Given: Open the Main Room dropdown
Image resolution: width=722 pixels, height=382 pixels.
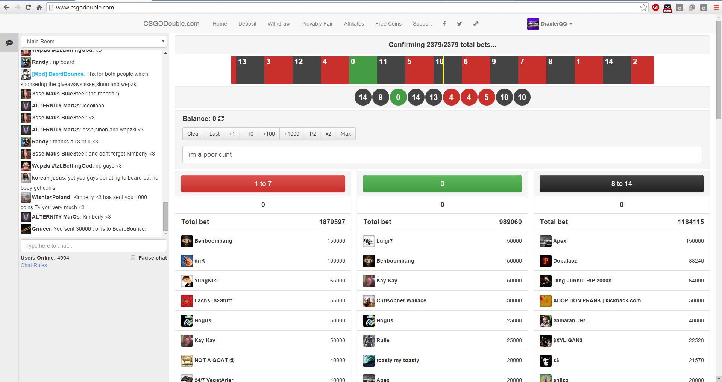Looking at the screenshot, I should pos(94,41).
